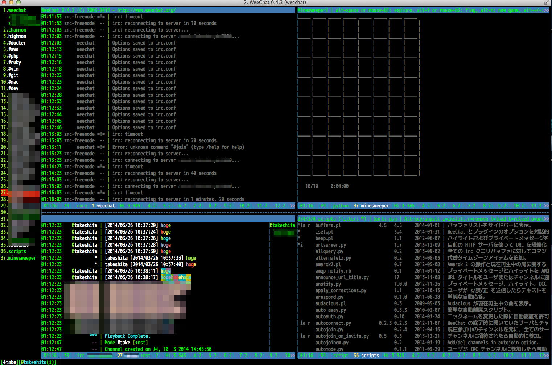Click "i=install" in the scripts title bar
This screenshot has width=552, height=365.
pos(453,218)
